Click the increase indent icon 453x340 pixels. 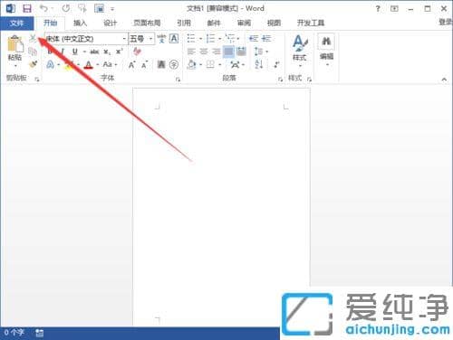pyautogui.click(x=266, y=38)
